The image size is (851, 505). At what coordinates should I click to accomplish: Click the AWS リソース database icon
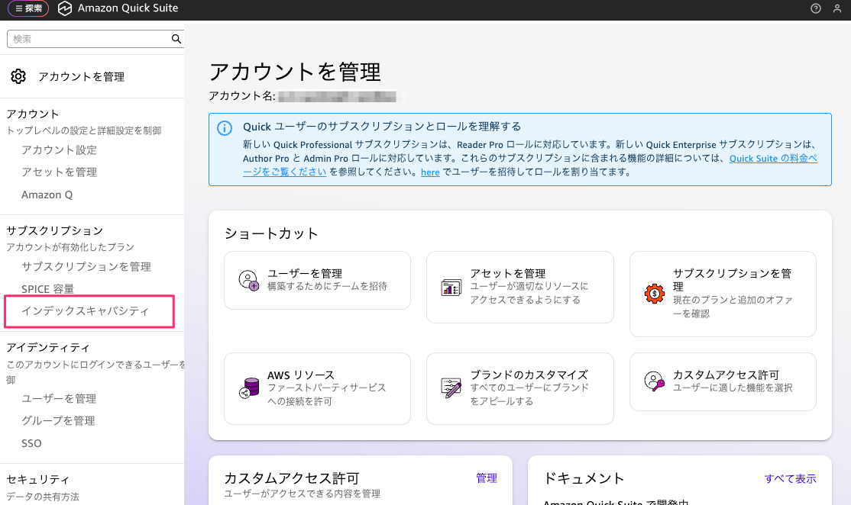pos(249,388)
